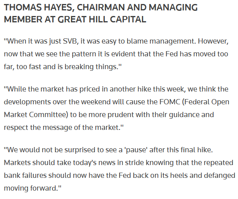Click the phrase 'Fed has moved too'
The width and height of the screenshot is (238, 199).
pos(197,54)
